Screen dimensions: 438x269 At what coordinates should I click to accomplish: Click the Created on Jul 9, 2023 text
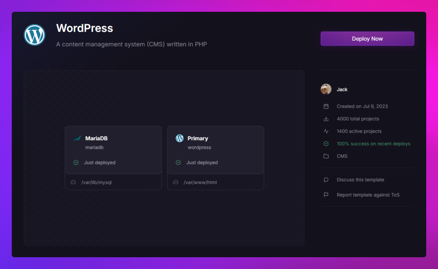click(x=362, y=106)
